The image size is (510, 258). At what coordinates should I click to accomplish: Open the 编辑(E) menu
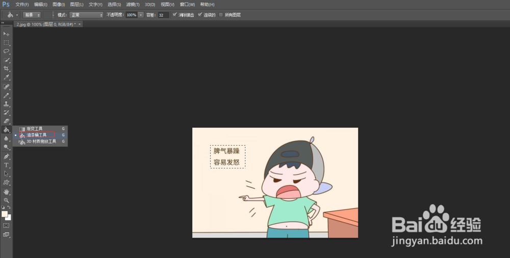[41, 5]
